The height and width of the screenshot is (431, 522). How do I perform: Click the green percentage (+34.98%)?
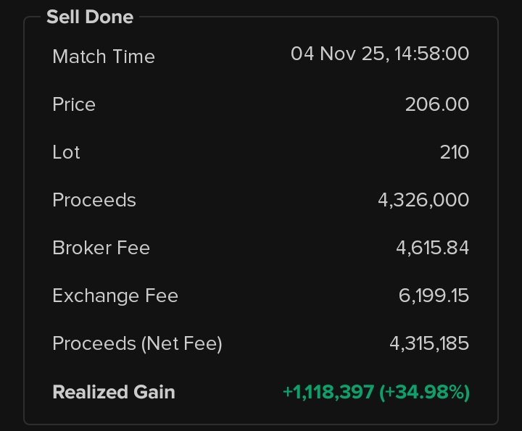point(425,392)
